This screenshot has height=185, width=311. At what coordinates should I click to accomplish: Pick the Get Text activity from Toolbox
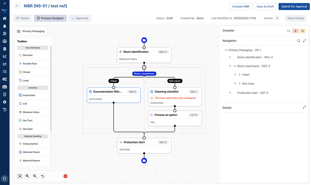click(x=33, y=120)
